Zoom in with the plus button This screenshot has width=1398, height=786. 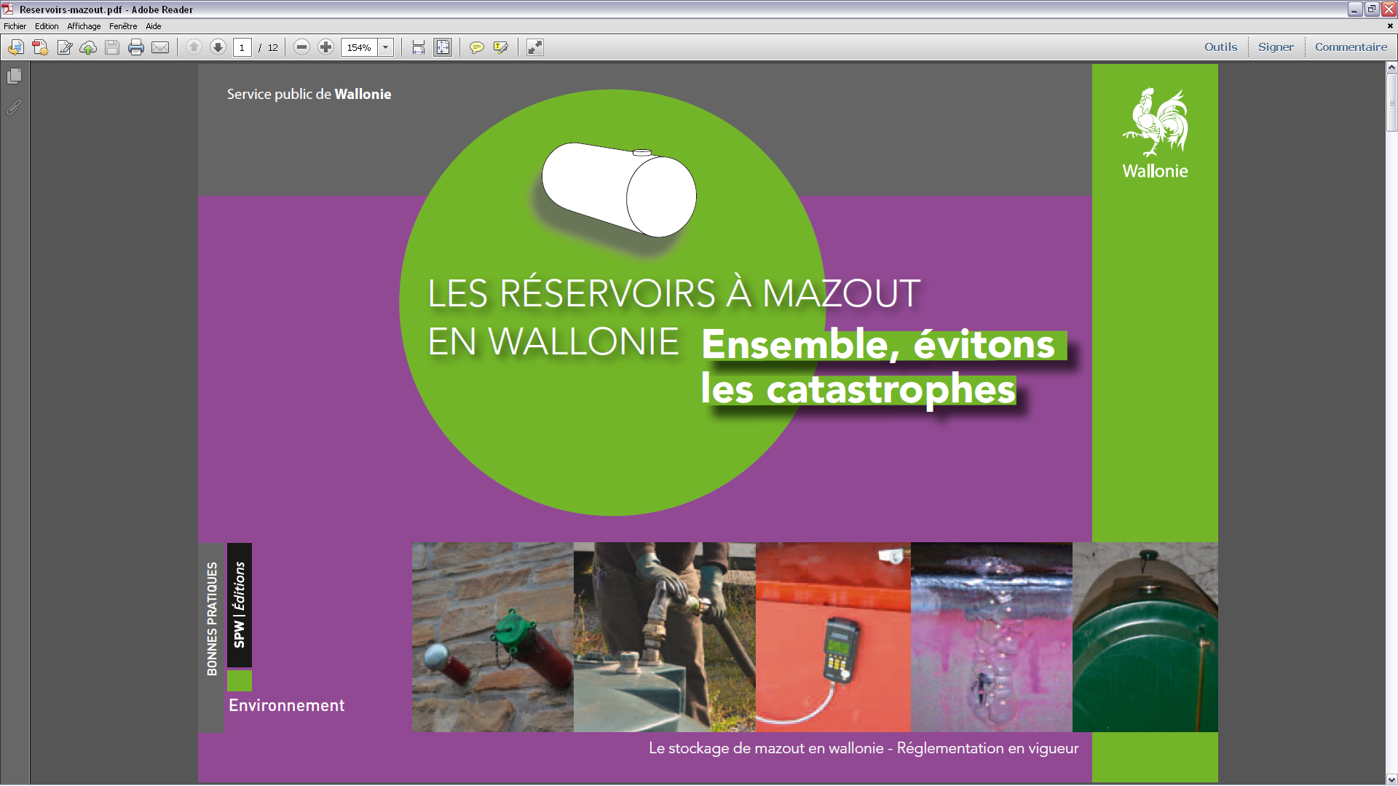coord(325,47)
